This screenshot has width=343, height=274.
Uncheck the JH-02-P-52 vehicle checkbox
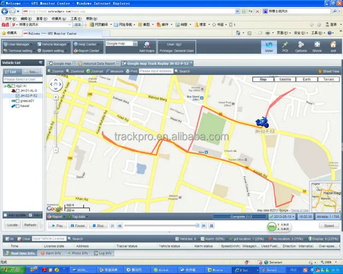coord(18,96)
